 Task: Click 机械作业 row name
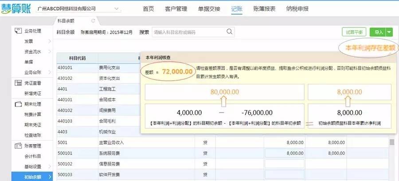[x=107, y=132]
